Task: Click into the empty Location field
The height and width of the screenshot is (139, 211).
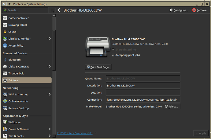Action: tap(143, 93)
